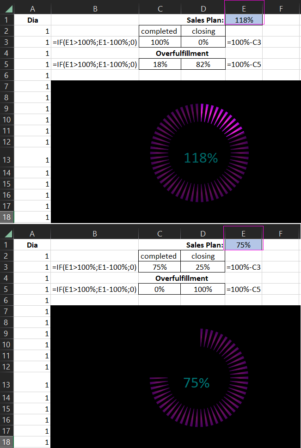The width and height of the screenshot is (301, 448).
Task: Select the =100%-C5 formula cell in lower sheet
Action: pos(244,289)
